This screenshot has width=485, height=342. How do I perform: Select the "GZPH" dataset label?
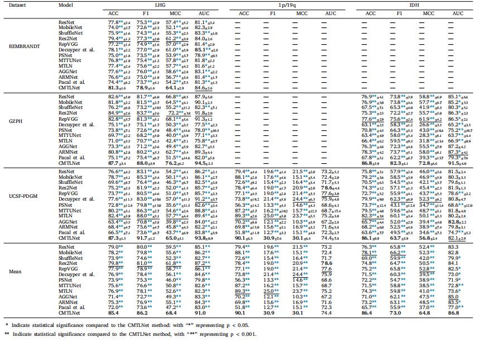click(x=16, y=121)
